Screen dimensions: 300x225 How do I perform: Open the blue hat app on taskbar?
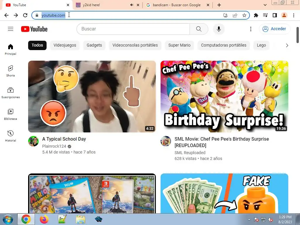pos(98,219)
